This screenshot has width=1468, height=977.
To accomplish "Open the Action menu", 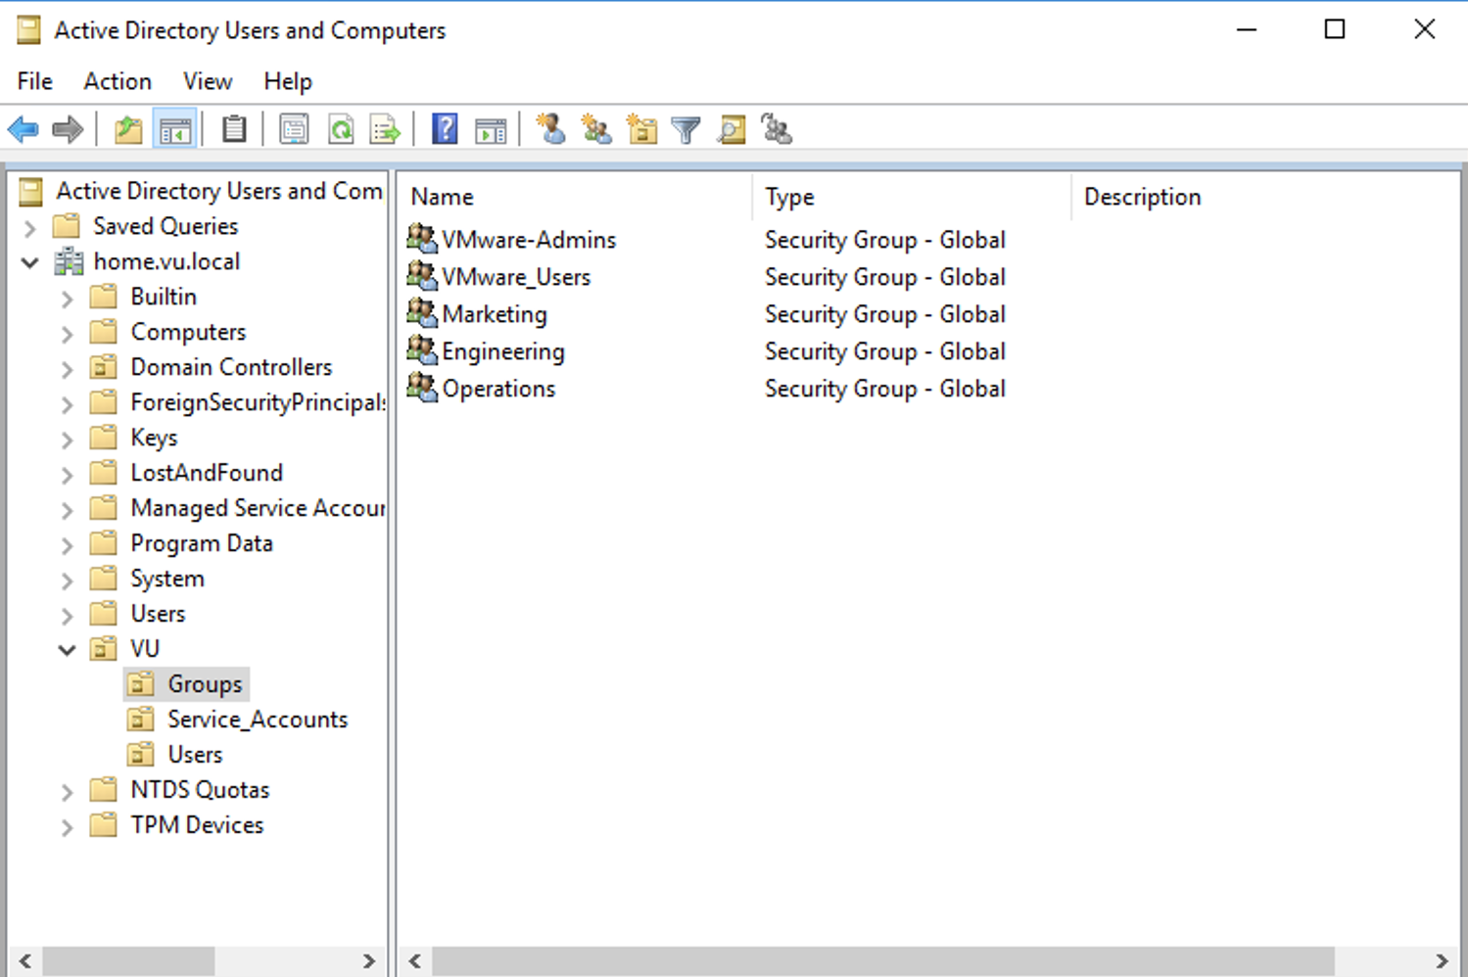I will pos(118,81).
